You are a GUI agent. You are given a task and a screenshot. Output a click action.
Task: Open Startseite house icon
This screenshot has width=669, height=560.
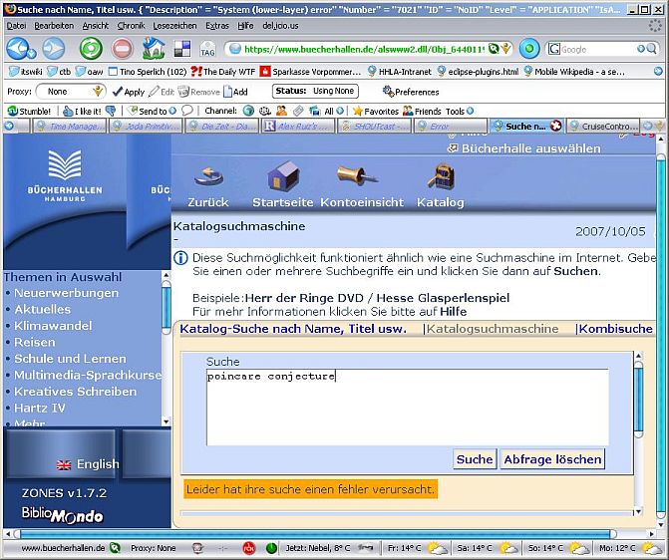(x=282, y=179)
